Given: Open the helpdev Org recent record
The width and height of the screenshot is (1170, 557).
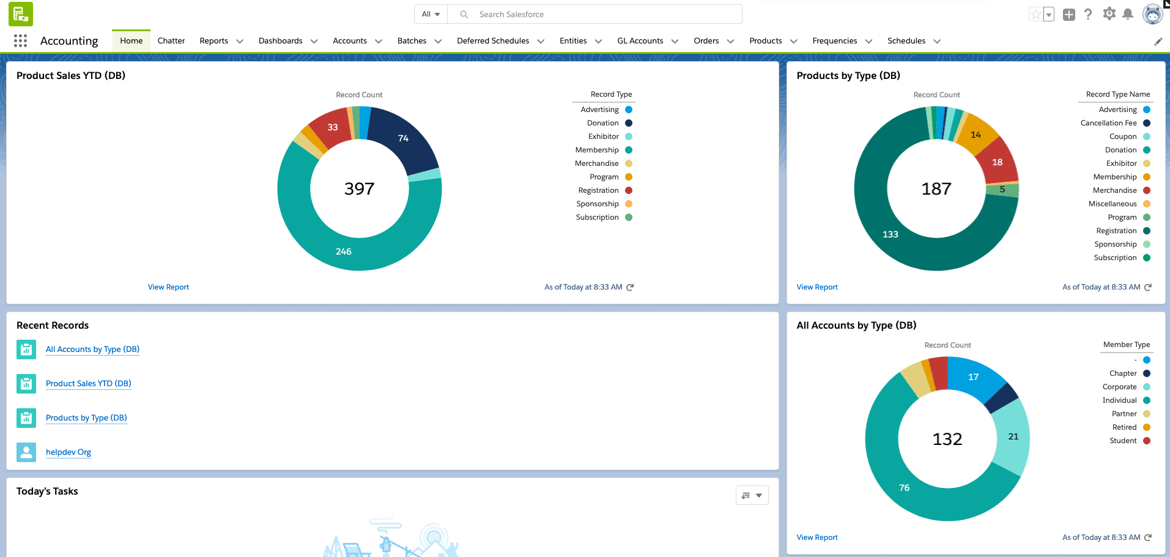Looking at the screenshot, I should pyautogui.click(x=68, y=452).
